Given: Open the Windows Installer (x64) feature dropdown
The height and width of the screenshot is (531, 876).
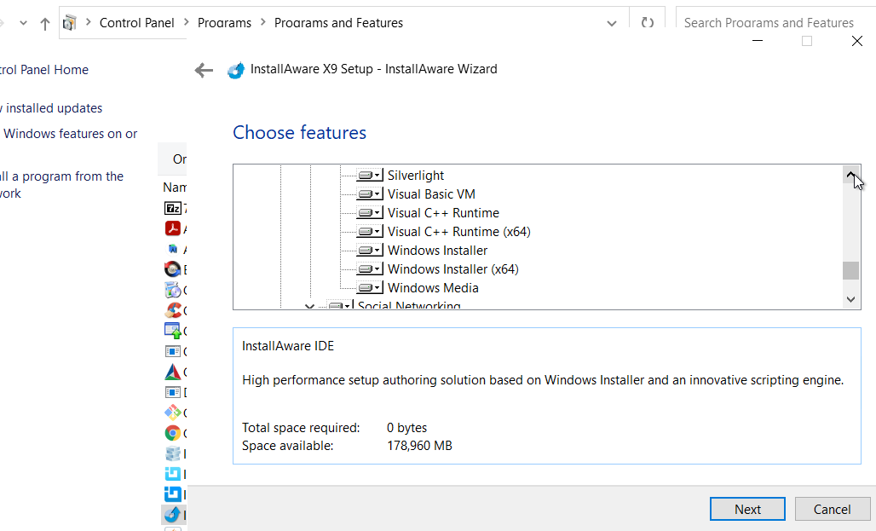Looking at the screenshot, I should tap(370, 269).
